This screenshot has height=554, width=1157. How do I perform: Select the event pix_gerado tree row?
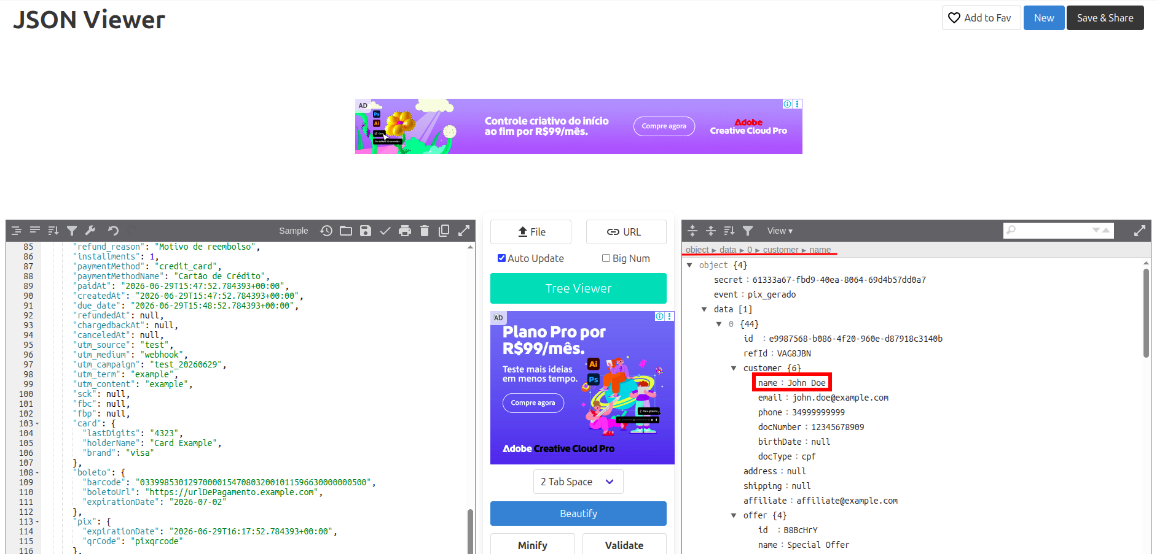[x=755, y=294]
